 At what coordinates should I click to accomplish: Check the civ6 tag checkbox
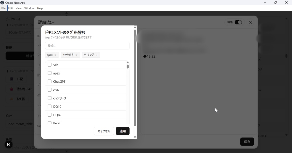pyautogui.click(x=50, y=90)
